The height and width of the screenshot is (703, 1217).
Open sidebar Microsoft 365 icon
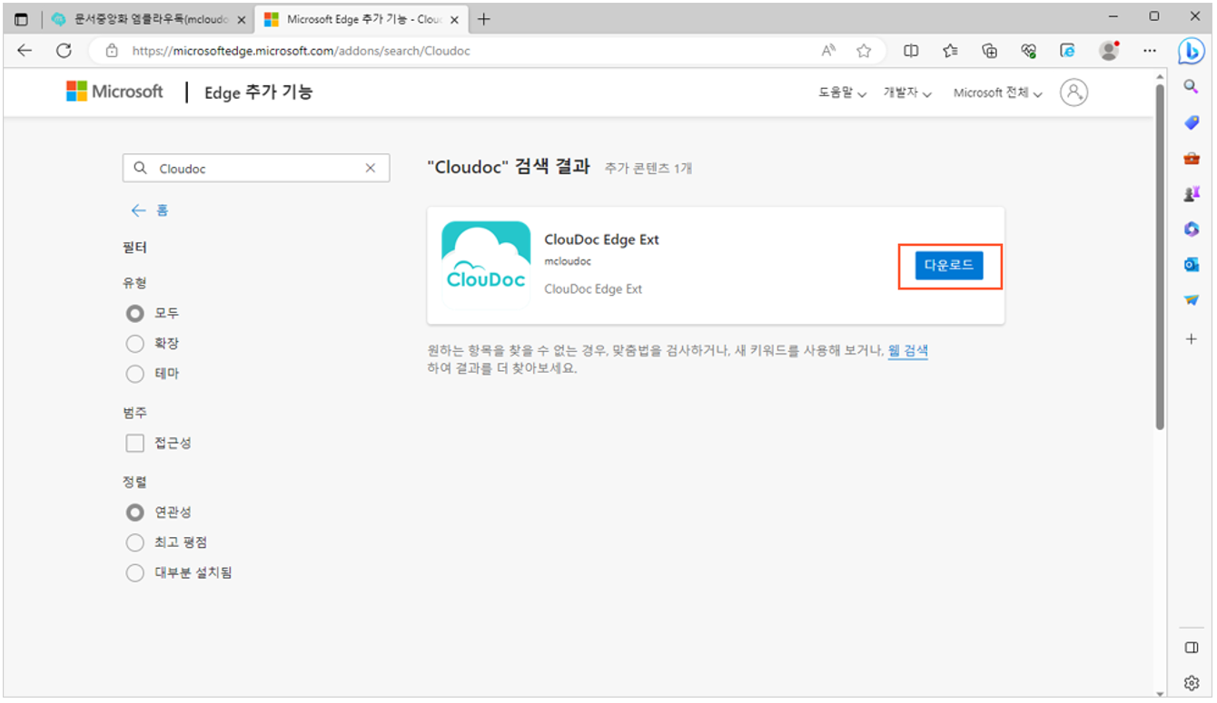(x=1192, y=229)
